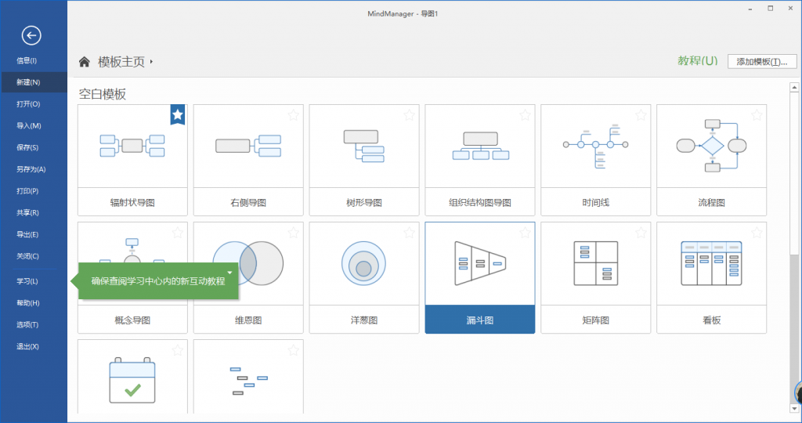The width and height of the screenshot is (802, 423).
Task: Click the 模板主页 breadcrumb text
Action: tap(121, 62)
